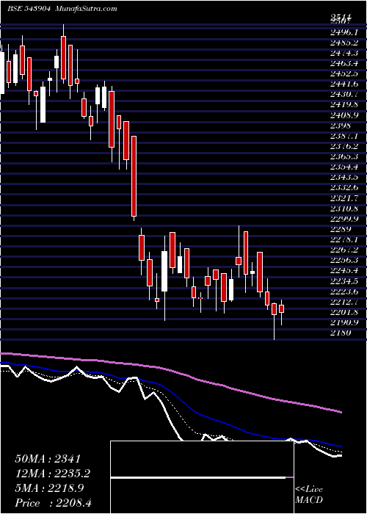The height and width of the screenshot is (514, 367).
Task: Click the 2256.3 price axis label
Action: click(344, 260)
